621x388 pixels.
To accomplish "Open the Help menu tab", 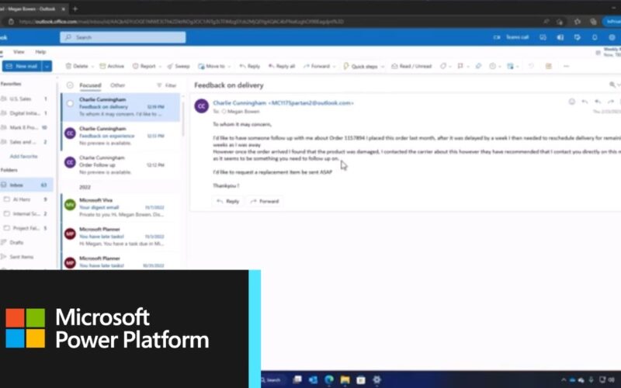I will [x=40, y=52].
